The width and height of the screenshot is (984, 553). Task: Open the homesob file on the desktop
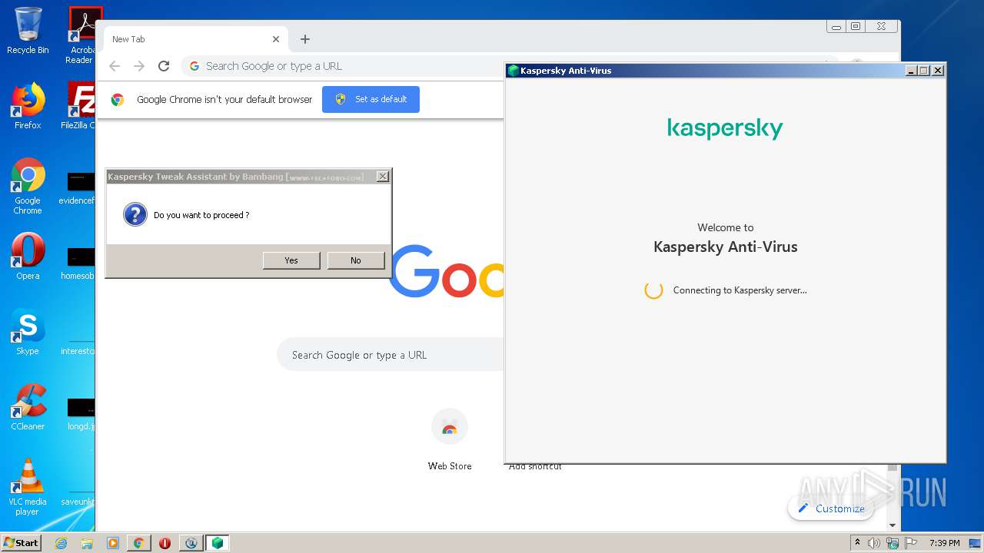(78, 263)
